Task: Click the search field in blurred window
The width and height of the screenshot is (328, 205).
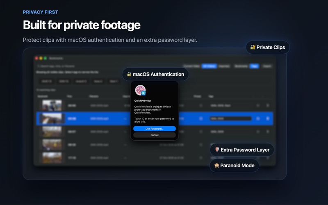Action: pos(57,66)
